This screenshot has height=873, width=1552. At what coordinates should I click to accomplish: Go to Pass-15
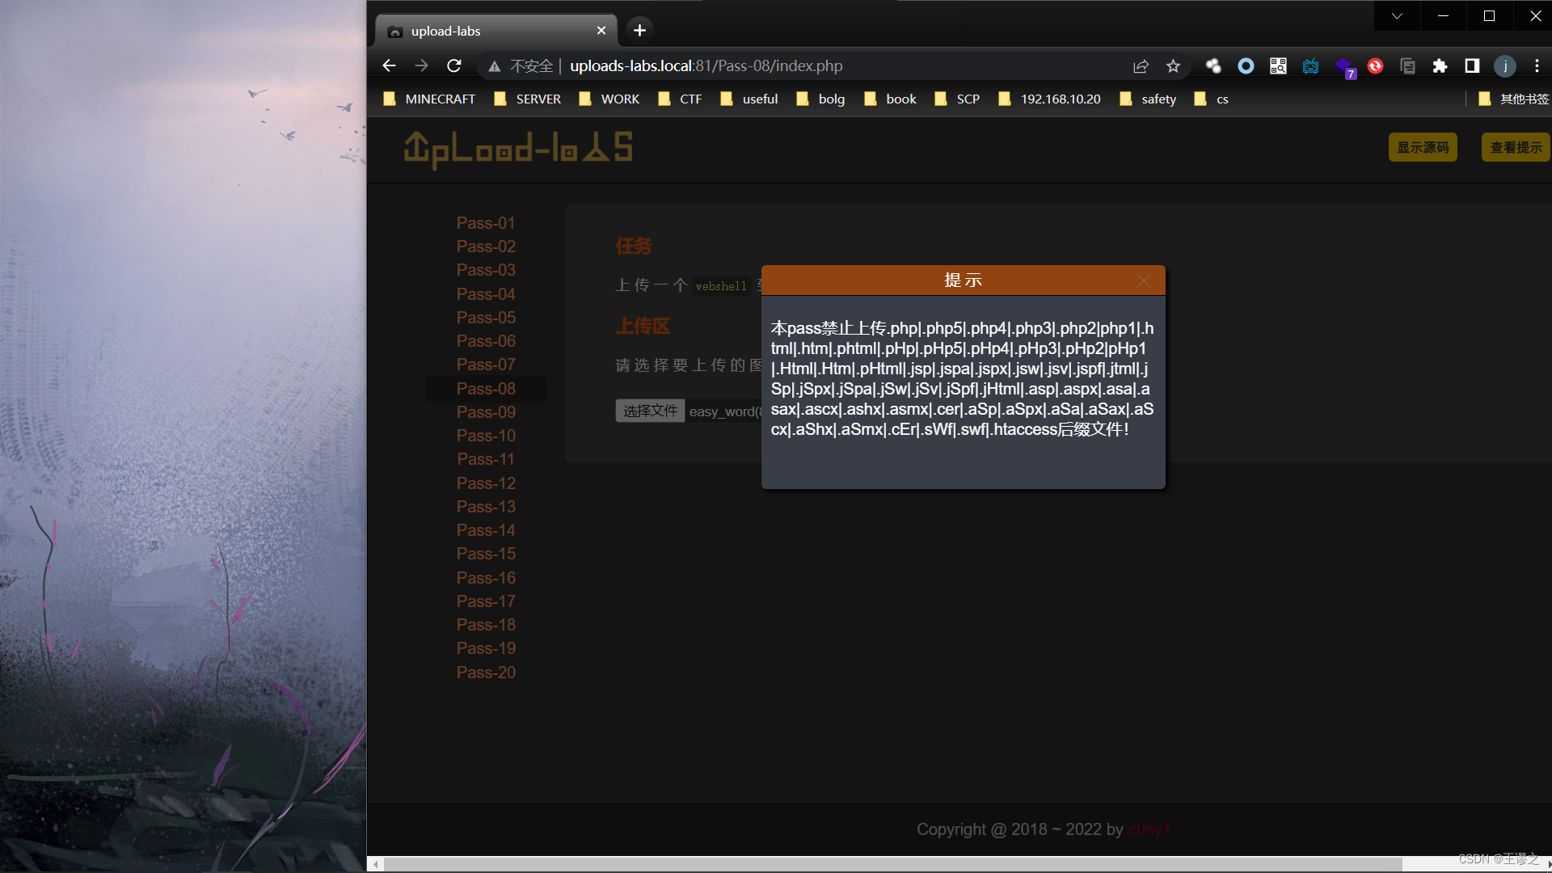[486, 554]
